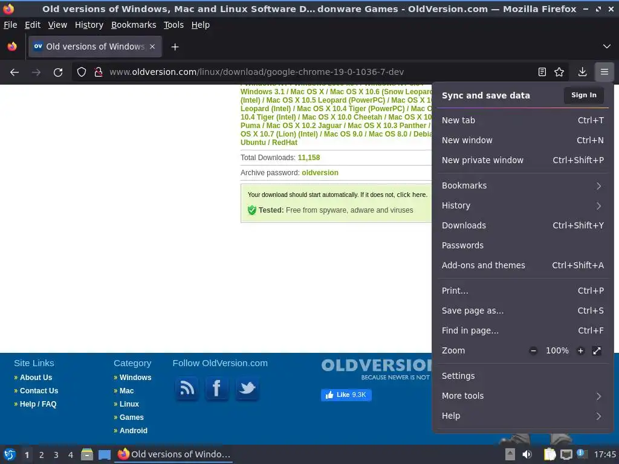Expand the Help submenu in app menu
Viewport: 619px width, 464px height.
point(523,416)
